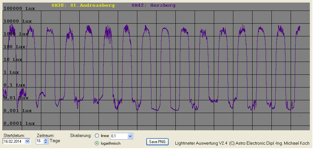Image resolution: width=314 pixels, height=152 pixels.
Task: Select the linear scaling radio button
Action: tap(97, 136)
